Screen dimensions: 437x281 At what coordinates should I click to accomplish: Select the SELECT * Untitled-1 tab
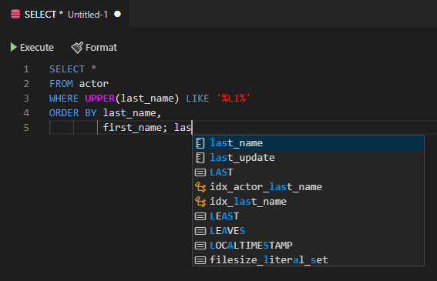[x=65, y=14]
